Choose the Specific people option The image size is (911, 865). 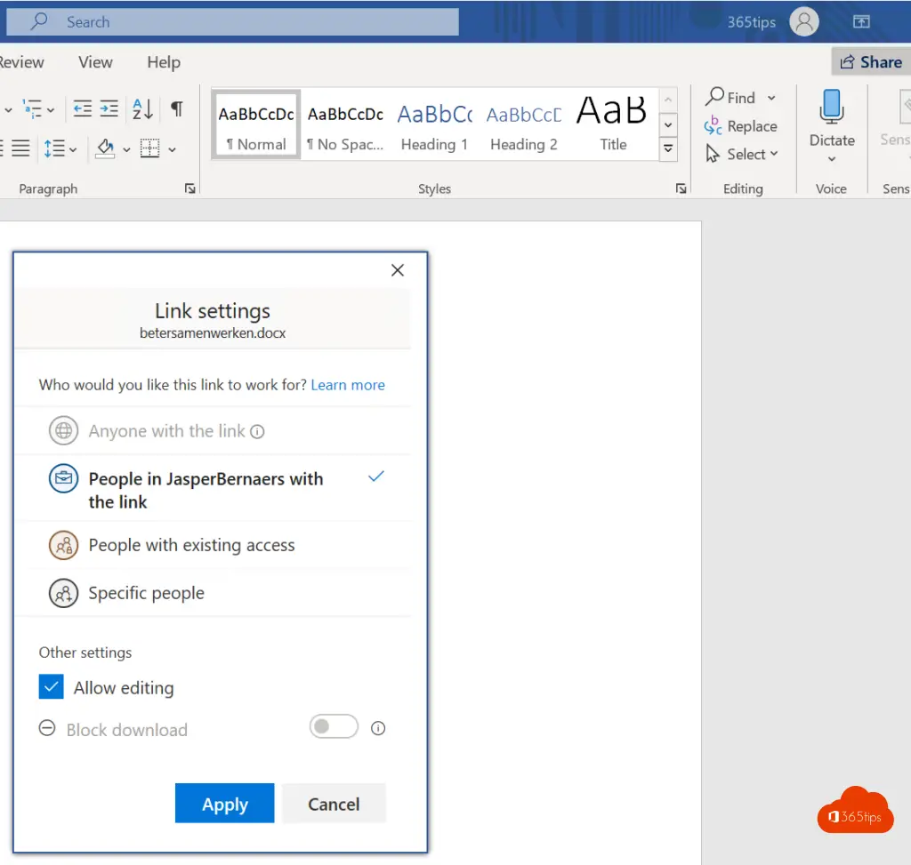point(213,593)
